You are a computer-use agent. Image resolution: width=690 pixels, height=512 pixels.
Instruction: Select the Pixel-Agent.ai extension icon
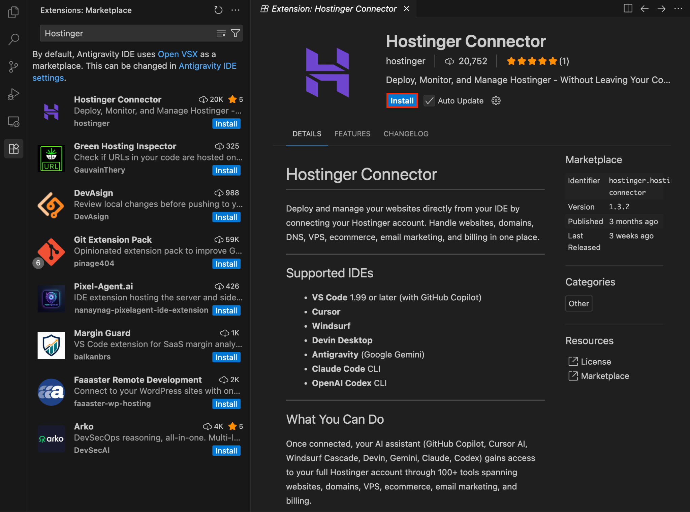coord(51,299)
